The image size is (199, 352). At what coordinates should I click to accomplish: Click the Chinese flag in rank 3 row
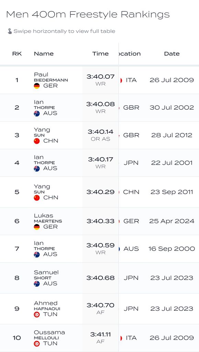click(x=37, y=141)
